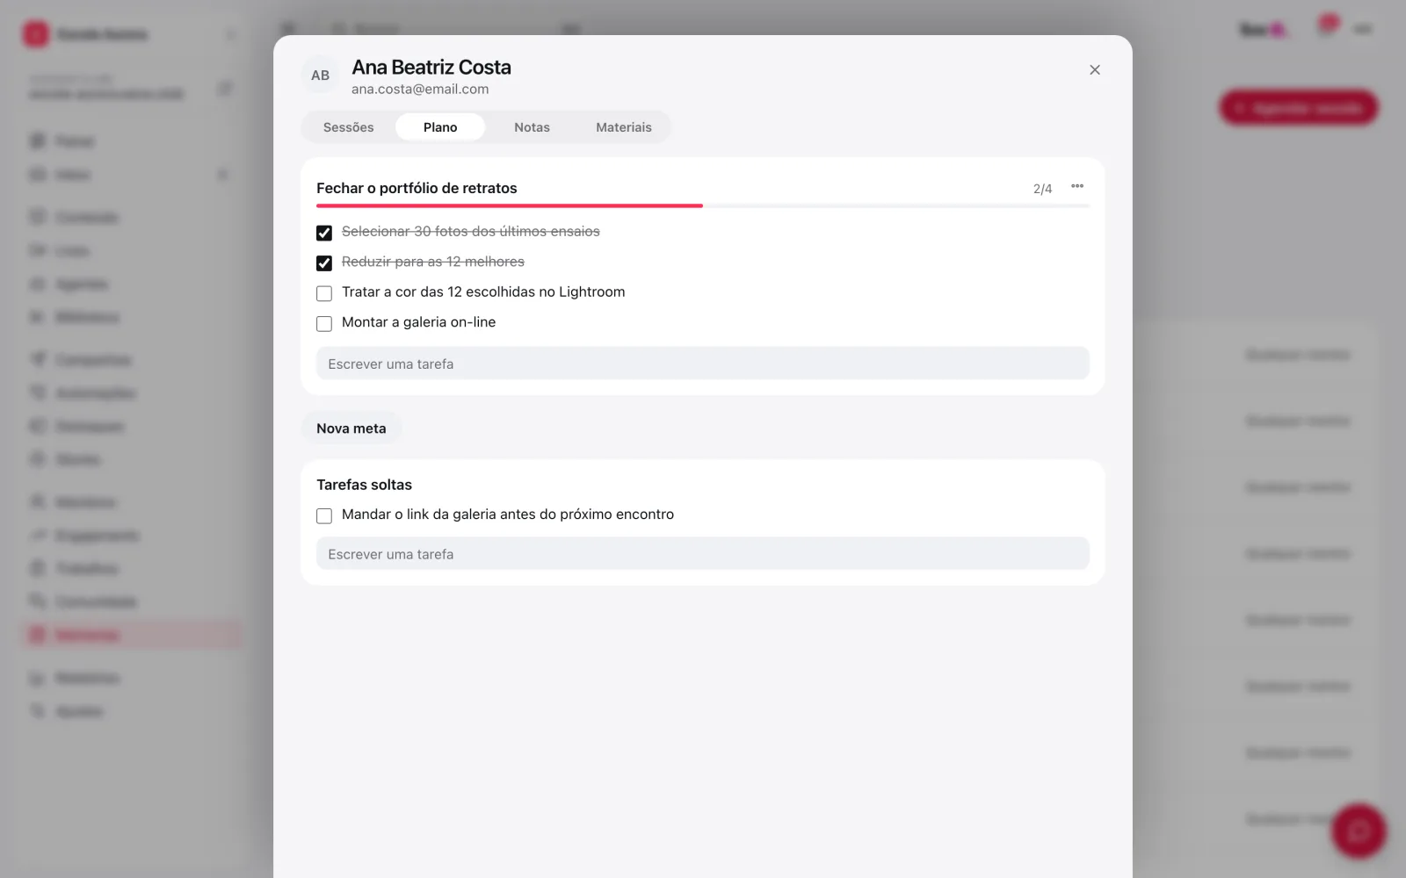The image size is (1406, 878).
Task: Click the goal progress bar
Action: [x=703, y=205]
